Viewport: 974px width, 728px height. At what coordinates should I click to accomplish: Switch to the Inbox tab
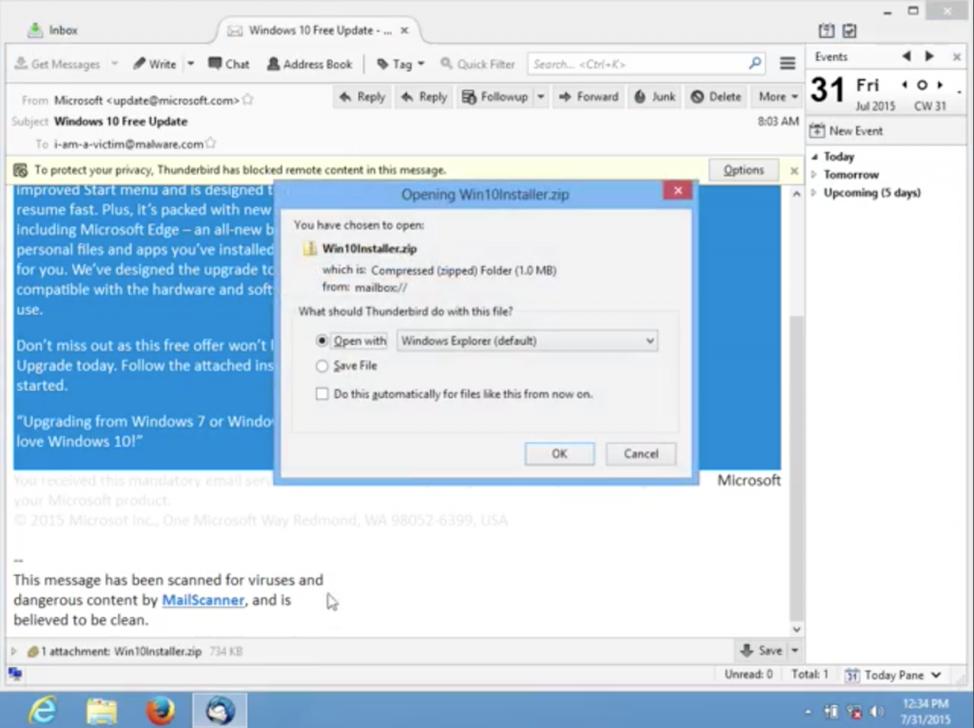point(53,29)
